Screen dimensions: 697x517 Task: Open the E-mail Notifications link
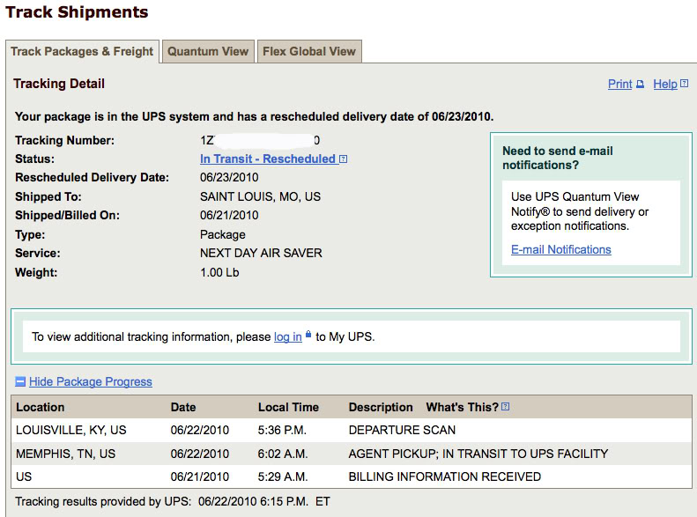point(561,250)
